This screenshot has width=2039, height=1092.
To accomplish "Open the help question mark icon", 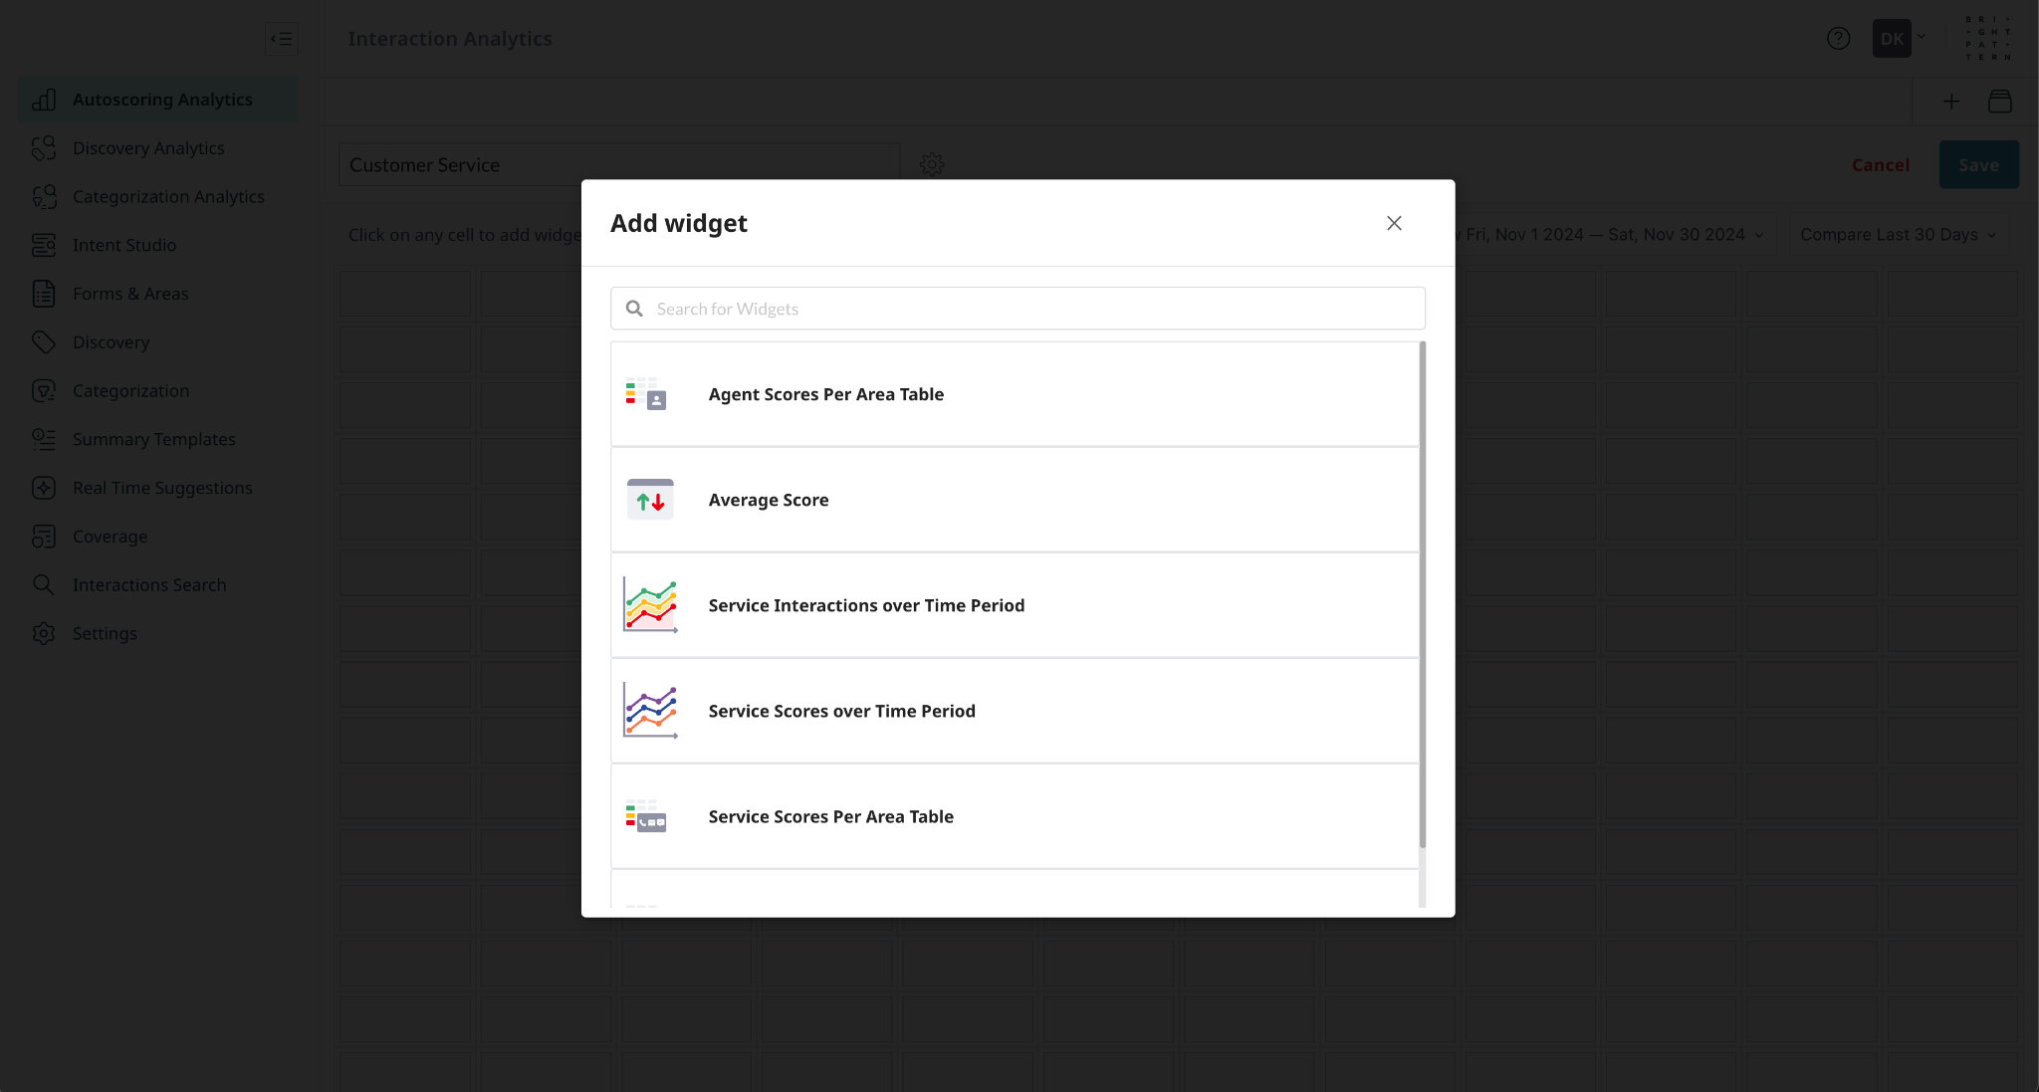I will point(1838,39).
